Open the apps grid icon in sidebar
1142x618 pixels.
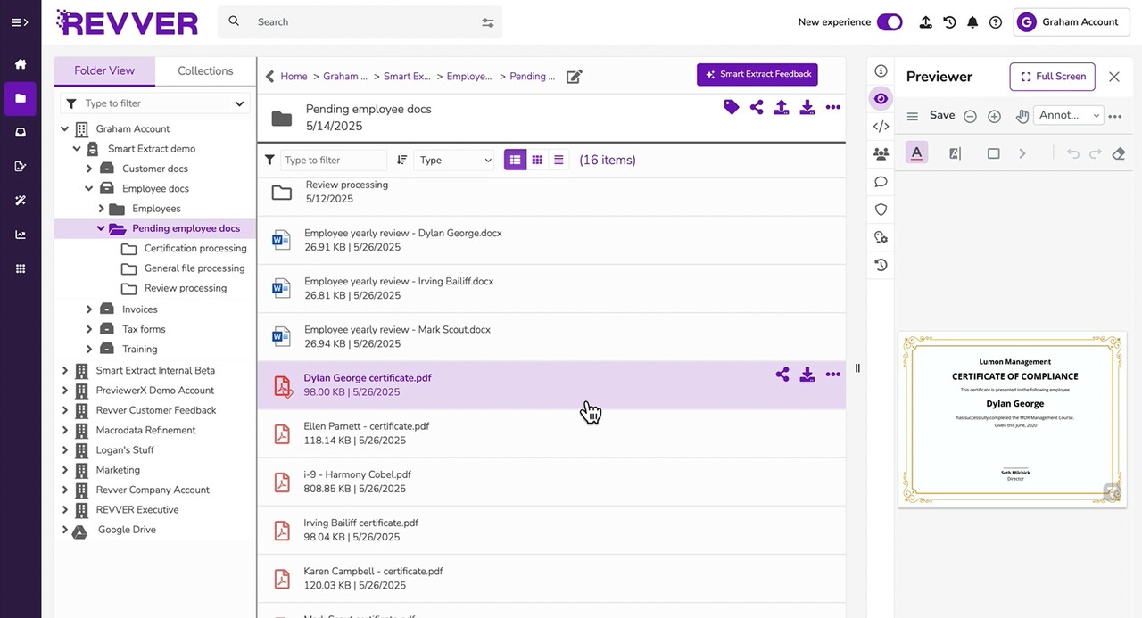tap(21, 268)
